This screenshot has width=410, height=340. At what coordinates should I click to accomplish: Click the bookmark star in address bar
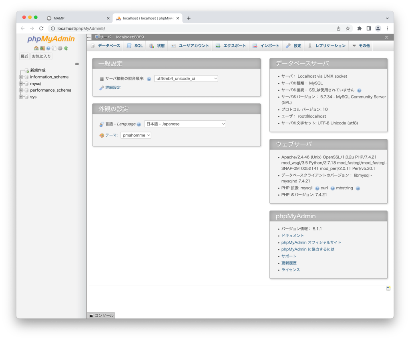[348, 28]
